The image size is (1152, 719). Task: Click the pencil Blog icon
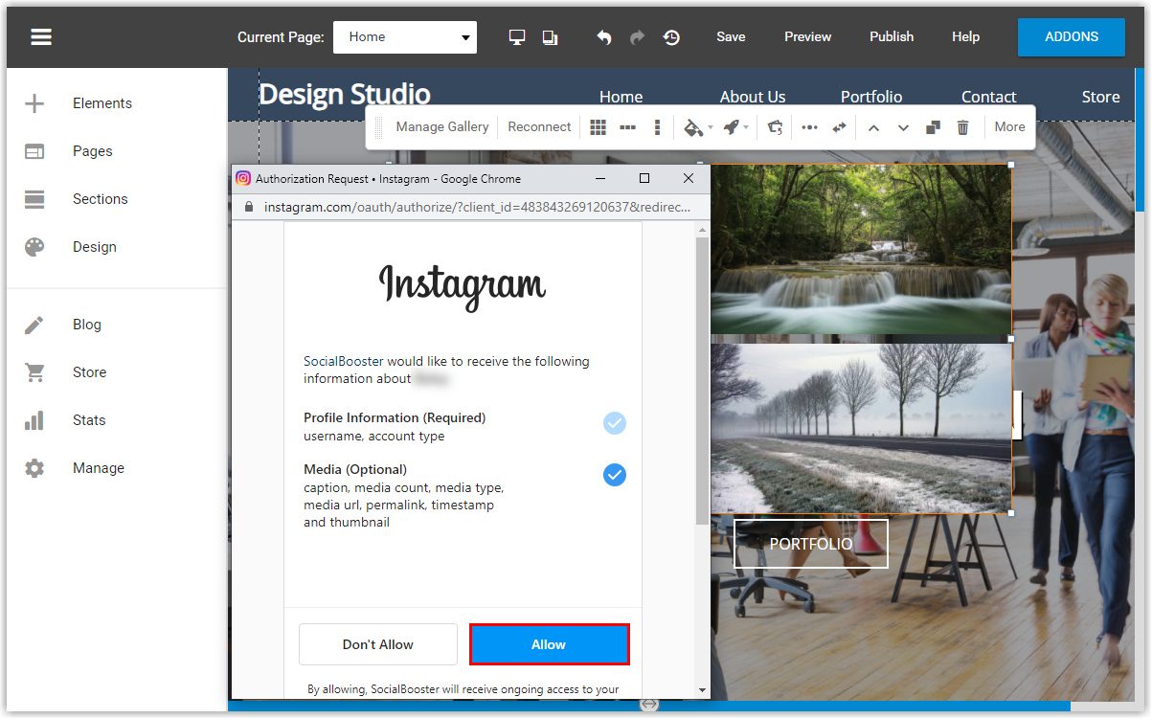[34, 325]
